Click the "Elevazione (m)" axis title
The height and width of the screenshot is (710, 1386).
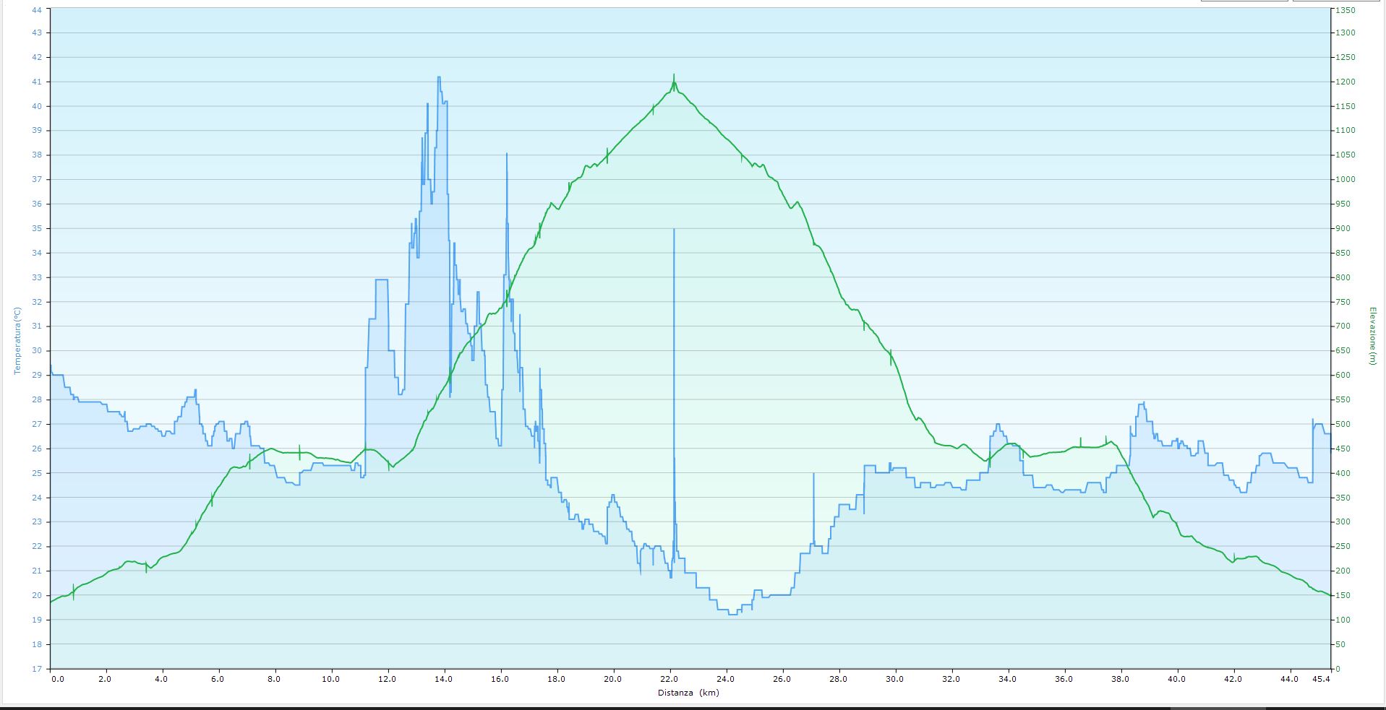click(x=1372, y=336)
